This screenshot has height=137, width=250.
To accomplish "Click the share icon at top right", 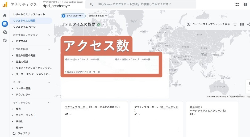I will (x=248, y=24).
